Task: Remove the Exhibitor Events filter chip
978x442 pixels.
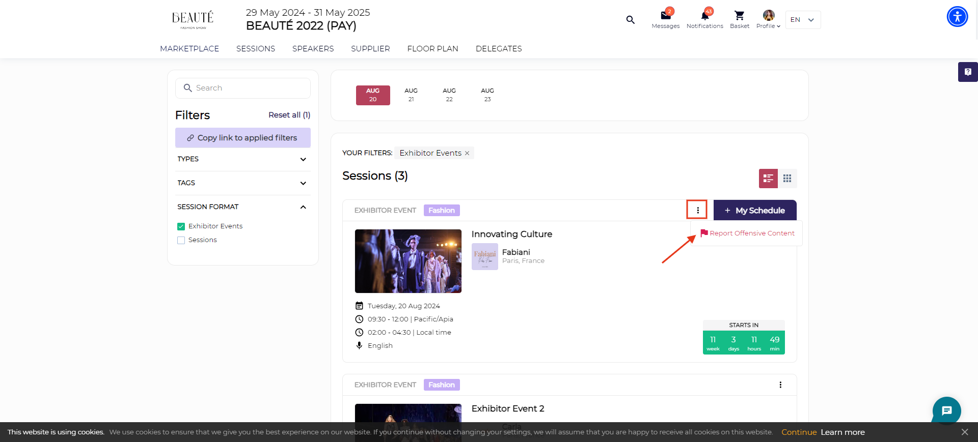Action: (467, 153)
